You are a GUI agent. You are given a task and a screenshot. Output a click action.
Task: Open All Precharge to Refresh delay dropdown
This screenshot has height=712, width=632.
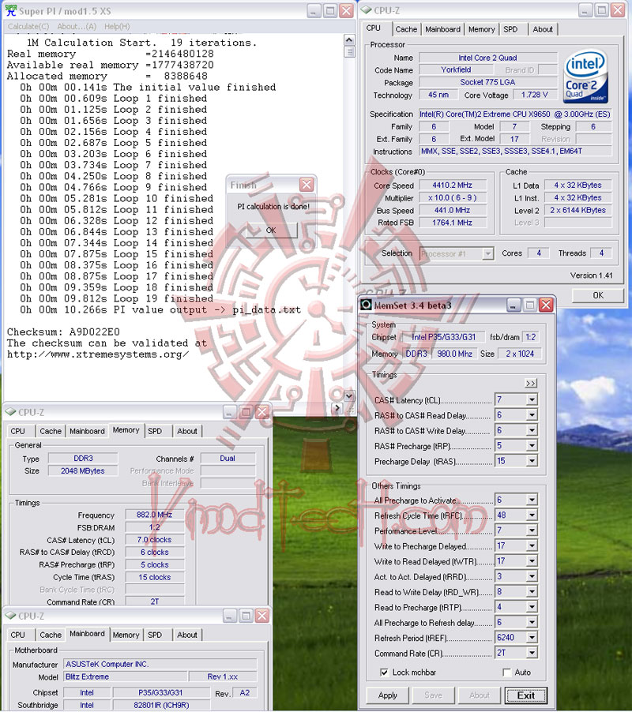[x=532, y=623]
